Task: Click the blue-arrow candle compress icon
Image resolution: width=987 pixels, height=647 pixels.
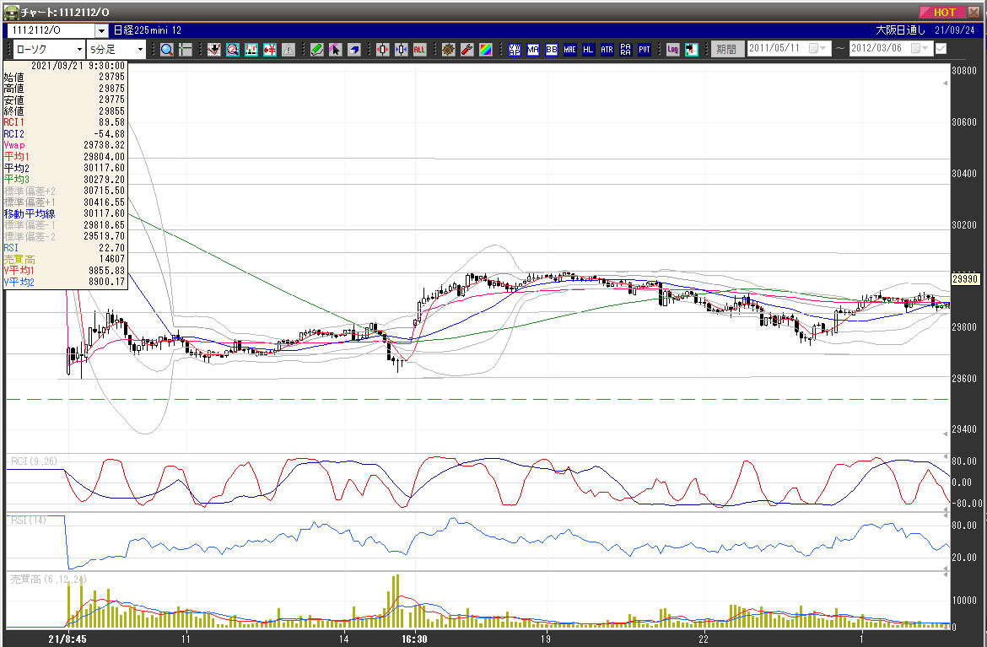Action: (401, 49)
